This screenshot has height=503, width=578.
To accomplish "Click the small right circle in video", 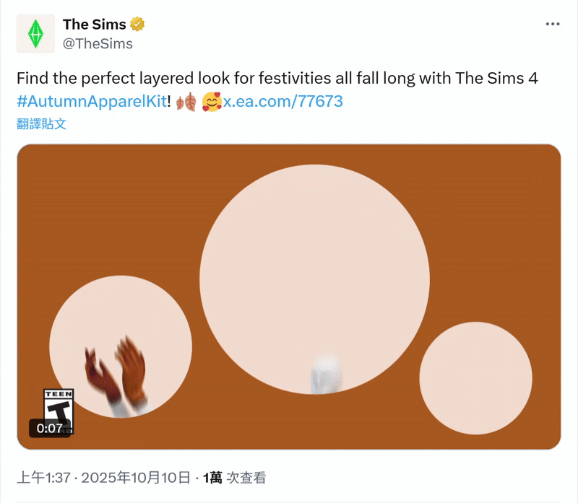I will click(475, 377).
